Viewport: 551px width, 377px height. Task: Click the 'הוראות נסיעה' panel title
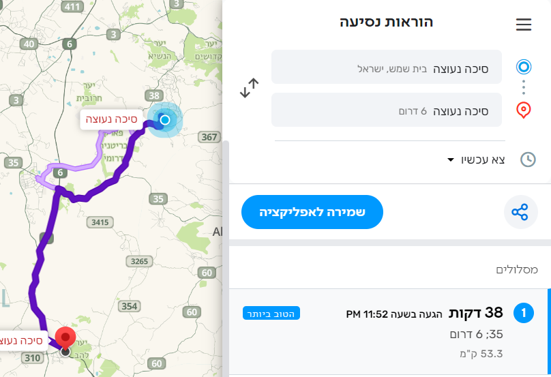point(387,22)
